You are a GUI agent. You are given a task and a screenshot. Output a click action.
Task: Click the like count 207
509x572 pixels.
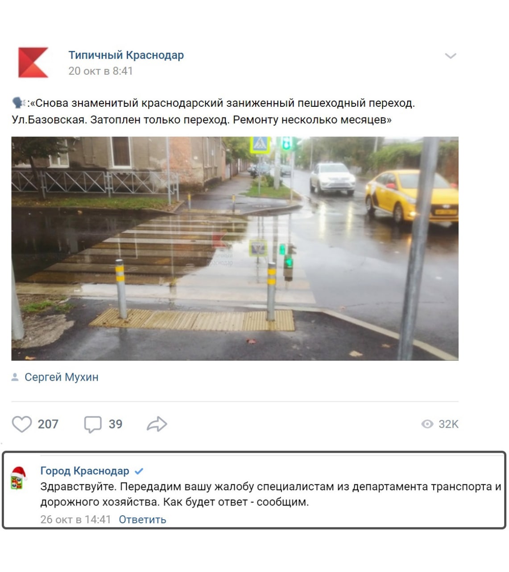(48, 424)
